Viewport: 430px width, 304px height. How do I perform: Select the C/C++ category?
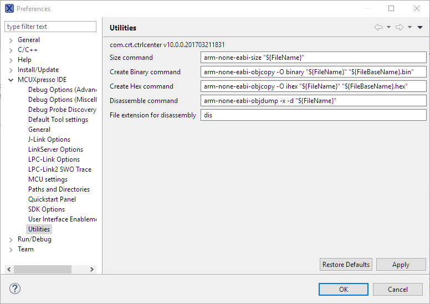click(28, 50)
